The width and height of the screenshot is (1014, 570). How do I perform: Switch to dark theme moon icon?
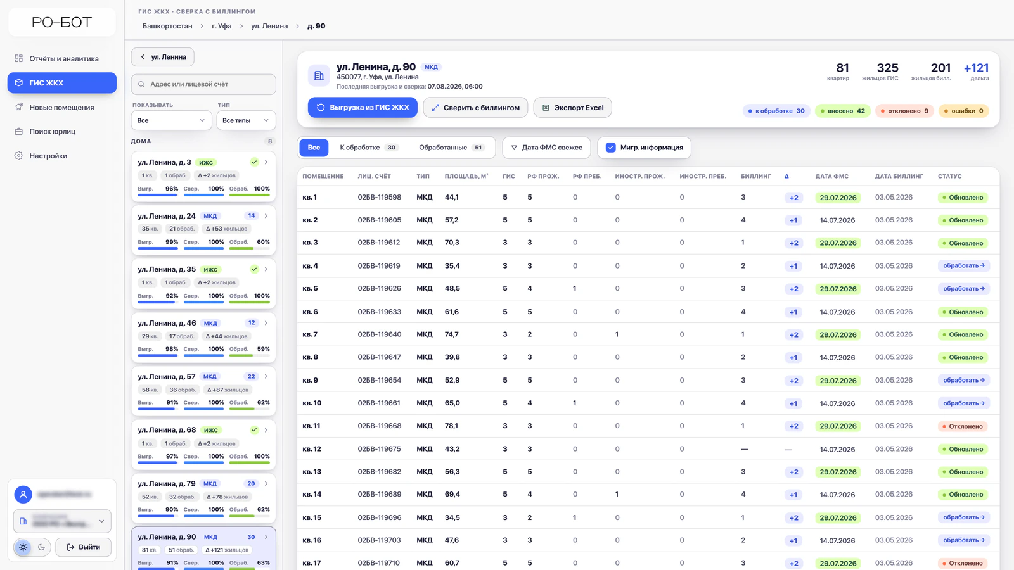42,547
